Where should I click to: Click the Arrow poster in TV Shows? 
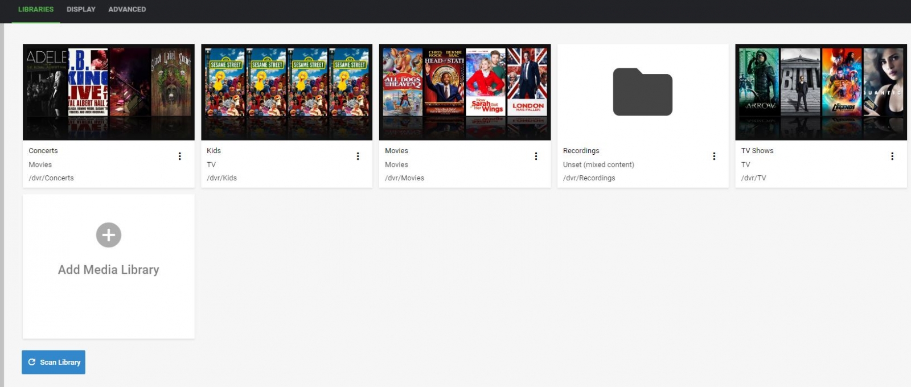pyautogui.click(x=759, y=83)
